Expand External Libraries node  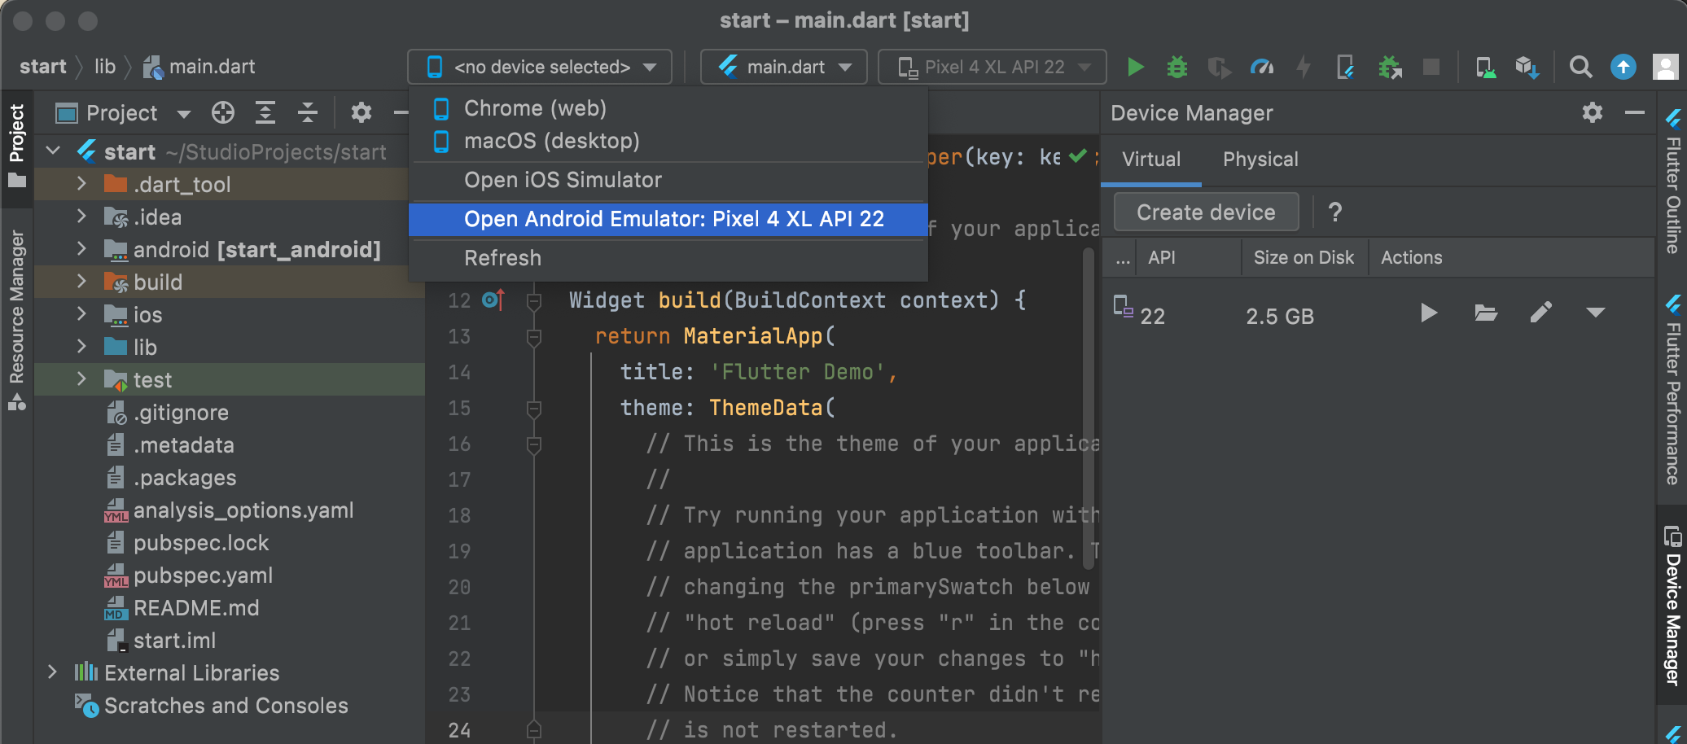point(52,672)
